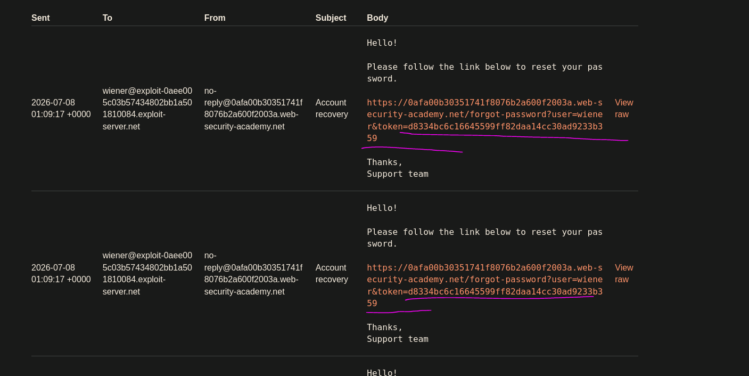Screen dimensions: 749x376
Task: Click the Subject column header
Action: [x=331, y=18]
